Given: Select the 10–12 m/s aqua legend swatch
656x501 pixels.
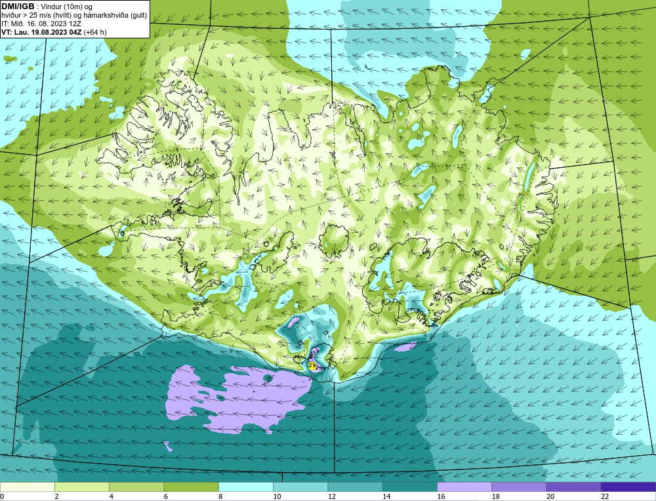Looking at the screenshot, I should [x=300, y=487].
